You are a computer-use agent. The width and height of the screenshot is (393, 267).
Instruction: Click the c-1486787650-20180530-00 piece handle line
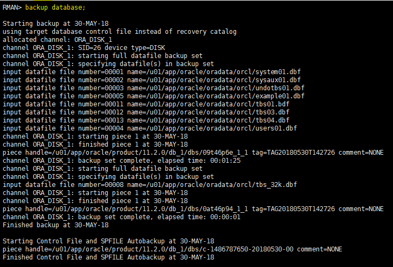pyautogui.click(x=172, y=249)
